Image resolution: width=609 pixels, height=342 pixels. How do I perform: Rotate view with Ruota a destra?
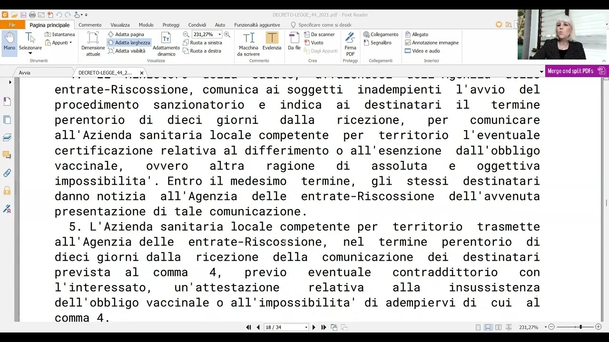pyautogui.click(x=202, y=51)
